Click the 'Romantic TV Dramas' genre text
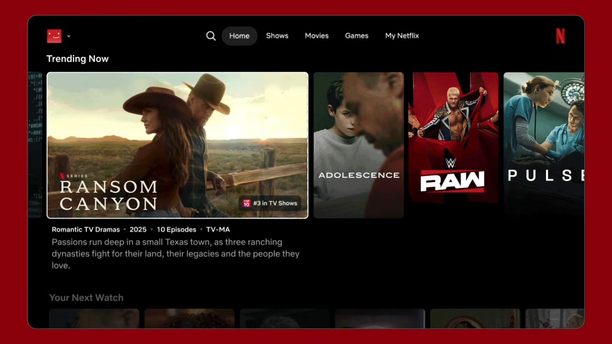The width and height of the screenshot is (612, 344). pos(86,230)
